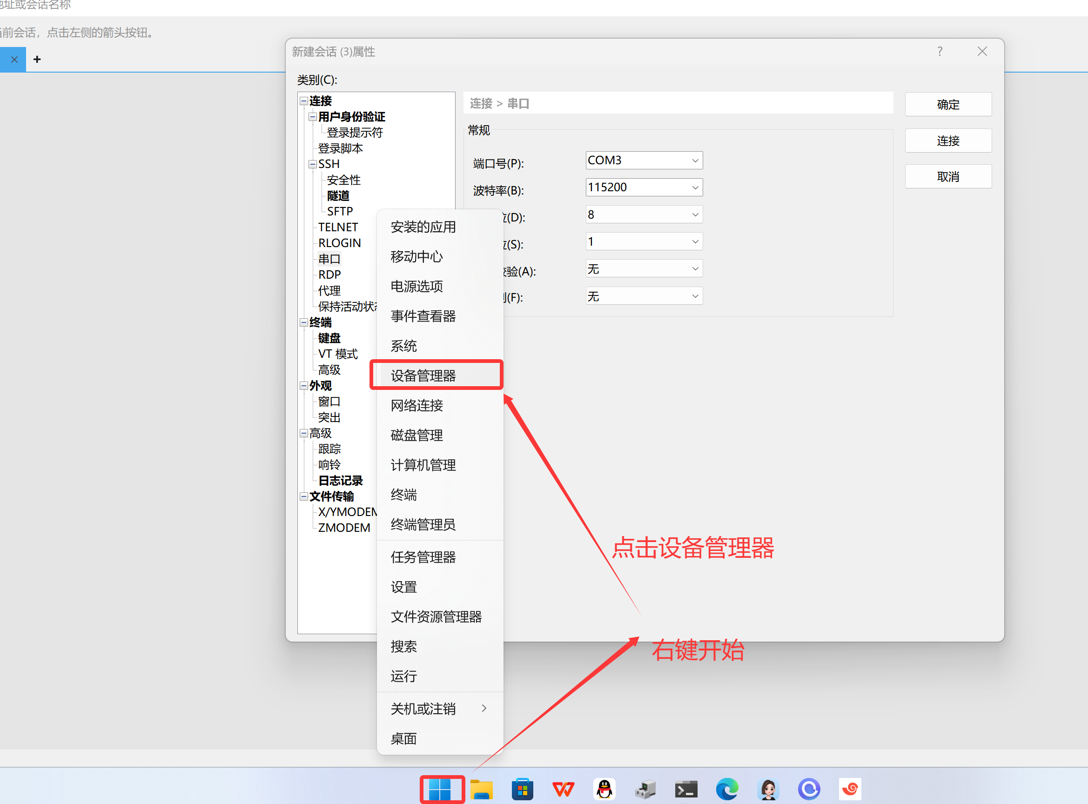The width and height of the screenshot is (1088, 804).
Task: Choose 任务管理器 from the context menu
Action: (x=423, y=557)
